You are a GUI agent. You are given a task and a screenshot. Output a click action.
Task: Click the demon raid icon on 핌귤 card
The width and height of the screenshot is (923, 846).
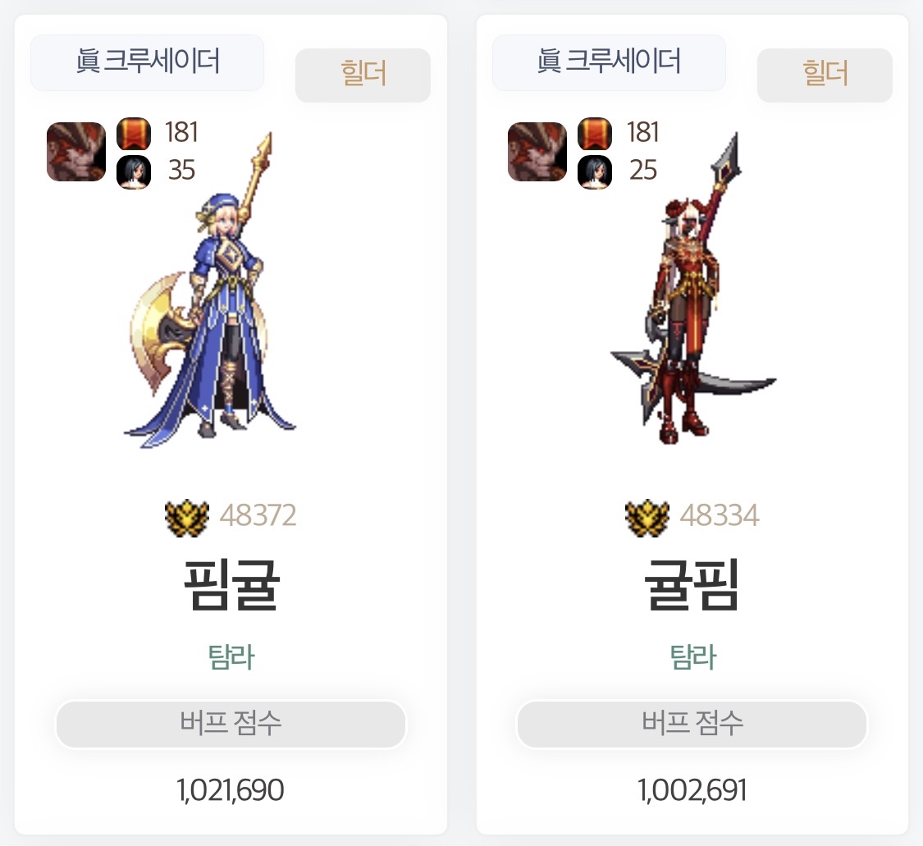click(76, 151)
